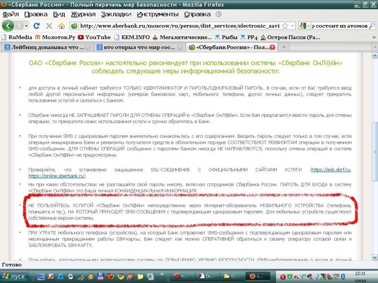The height and width of the screenshot is (283, 378).
Task: Click the clock history icon beside Справка
Action: click(218, 14)
